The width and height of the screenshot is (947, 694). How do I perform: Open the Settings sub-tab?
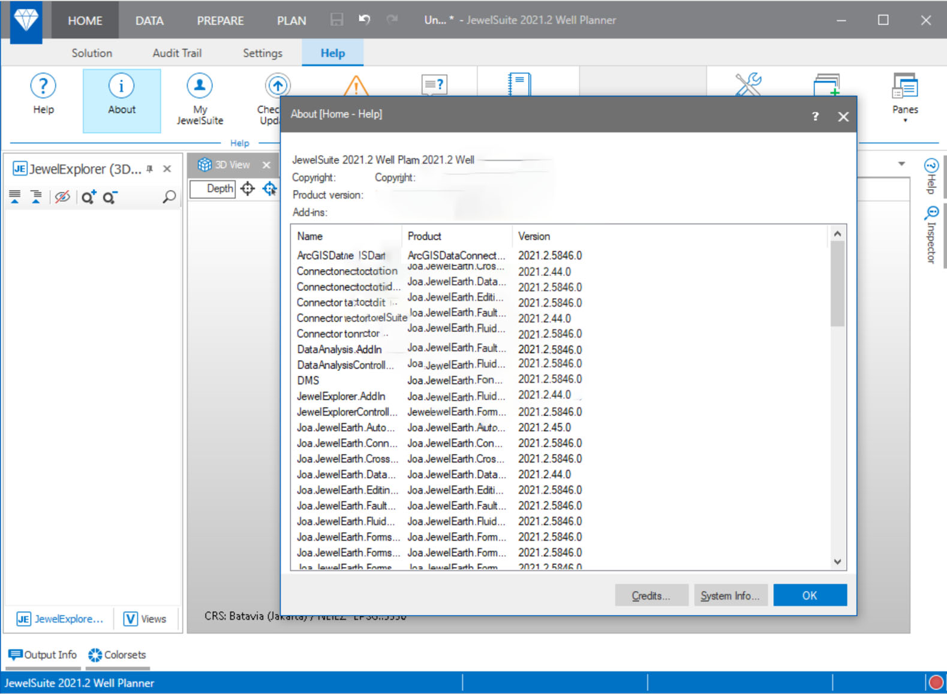pyautogui.click(x=262, y=53)
